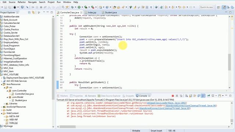
Task: Switch to the Servers view tab
Action: tap(90, 96)
